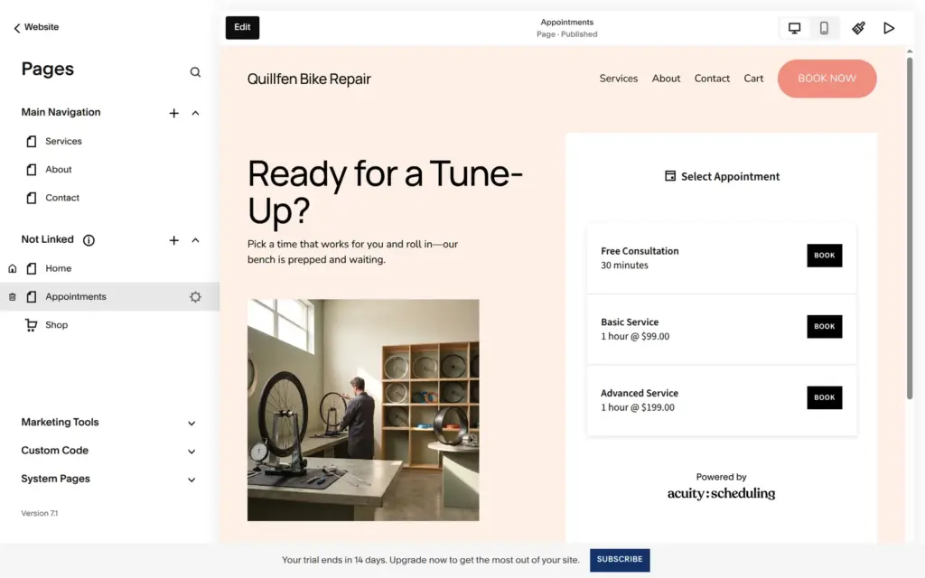Go back to Website menu
The height and width of the screenshot is (578, 925).
(x=36, y=27)
